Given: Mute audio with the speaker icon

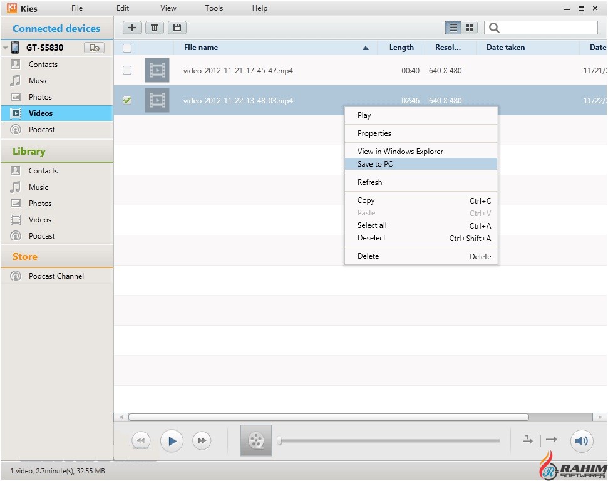Looking at the screenshot, I should click(x=581, y=441).
